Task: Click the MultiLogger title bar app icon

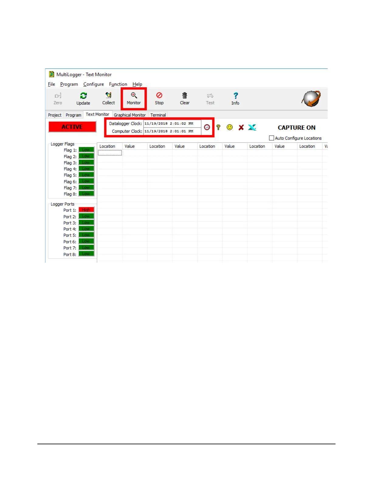Action: pyautogui.click(x=52, y=75)
